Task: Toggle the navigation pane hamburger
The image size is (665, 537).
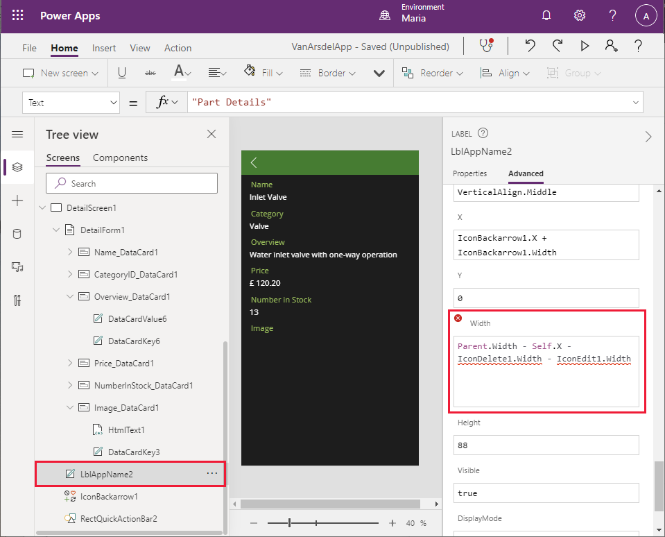Action: click(x=17, y=135)
